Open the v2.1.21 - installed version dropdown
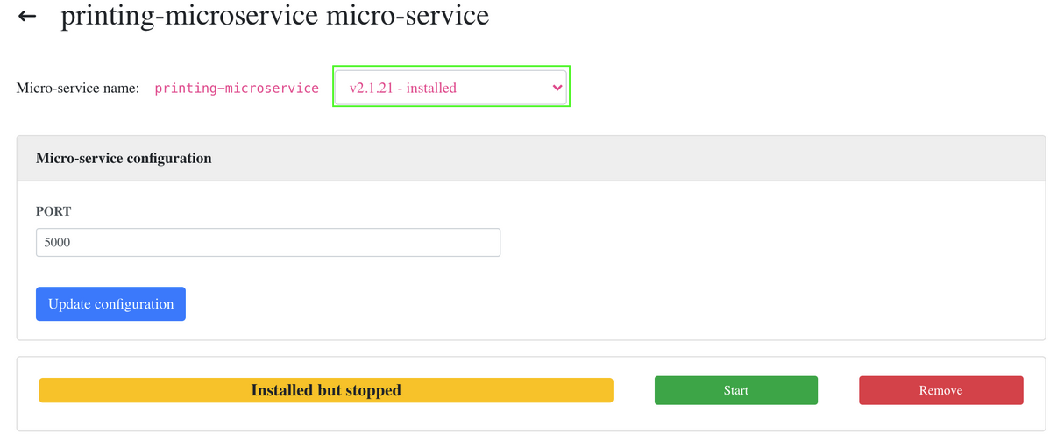This screenshot has height=441, width=1064. tap(451, 87)
